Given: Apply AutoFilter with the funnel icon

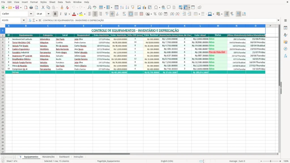Looking at the screenshot, I should [133, 7].
